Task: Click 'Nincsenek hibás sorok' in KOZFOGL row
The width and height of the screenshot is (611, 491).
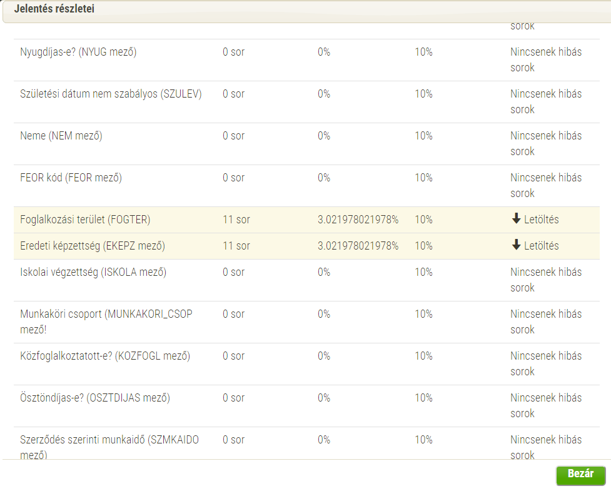Action: click(546, 363)
